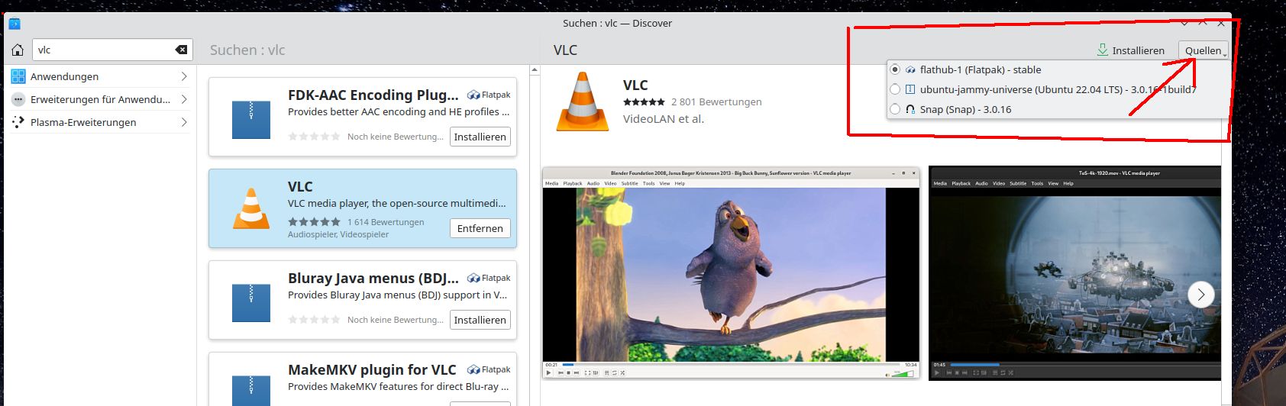Click the VLC cone icon in results
The height and width of the screenshot is (406, 1286).
[251, 208]
